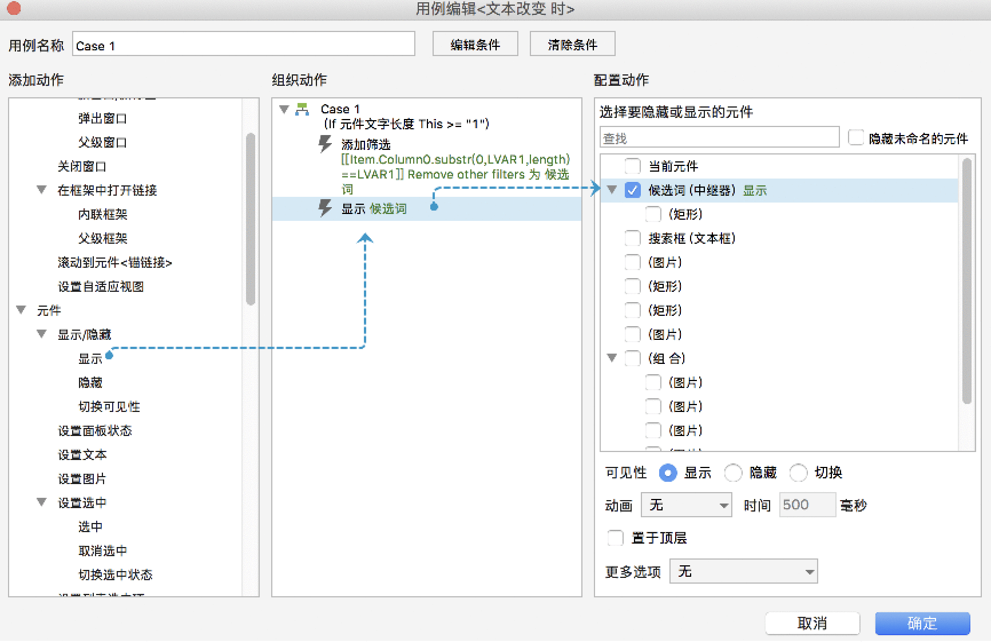The width and height of the screenshot is (991, 642).
Task: Uncheck 候选词 (中继器) checkbox
Action: (x=632, y=191)
